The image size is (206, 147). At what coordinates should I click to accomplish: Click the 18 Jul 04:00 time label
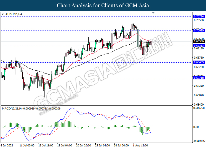65,145
